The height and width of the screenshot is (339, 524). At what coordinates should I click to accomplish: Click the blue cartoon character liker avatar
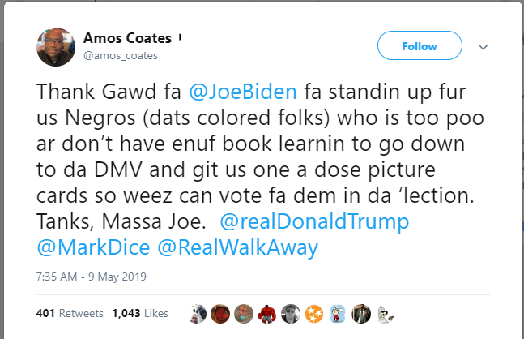point(338,313)
